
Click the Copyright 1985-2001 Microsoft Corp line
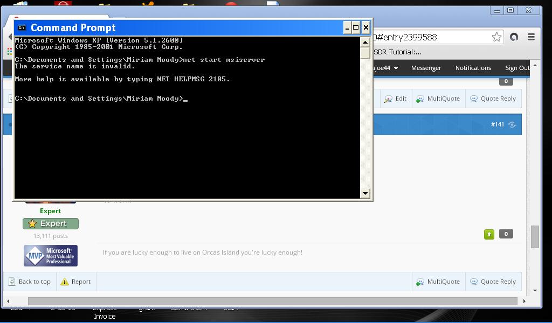(x=99, y=47)
